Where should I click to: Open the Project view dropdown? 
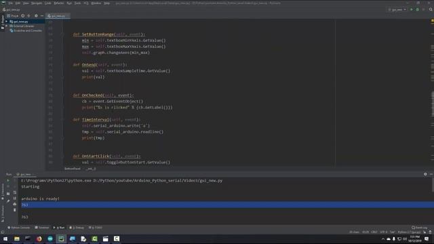pyautogui.click(x=13, y=16)
